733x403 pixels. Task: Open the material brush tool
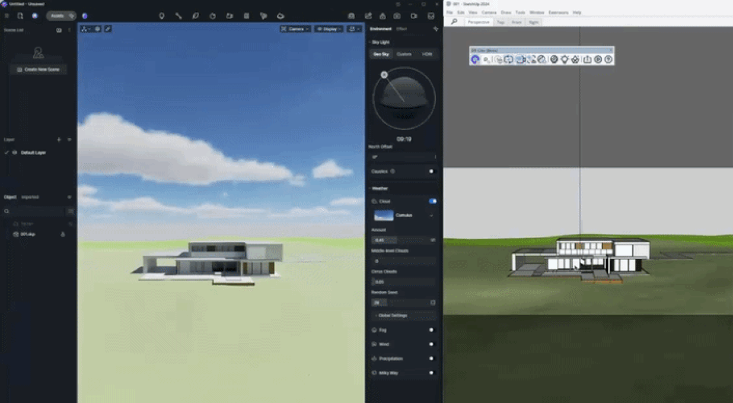(x=196, y=16)
